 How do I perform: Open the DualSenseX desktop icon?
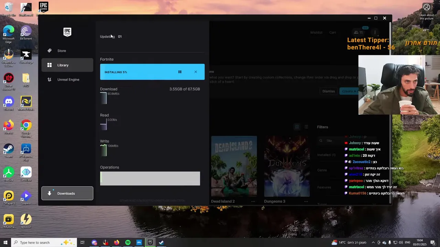pos(26,10)
